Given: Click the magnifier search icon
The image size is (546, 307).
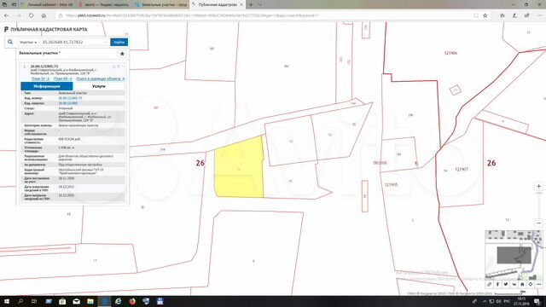Looking at the screenshot, I should point(10,42).
